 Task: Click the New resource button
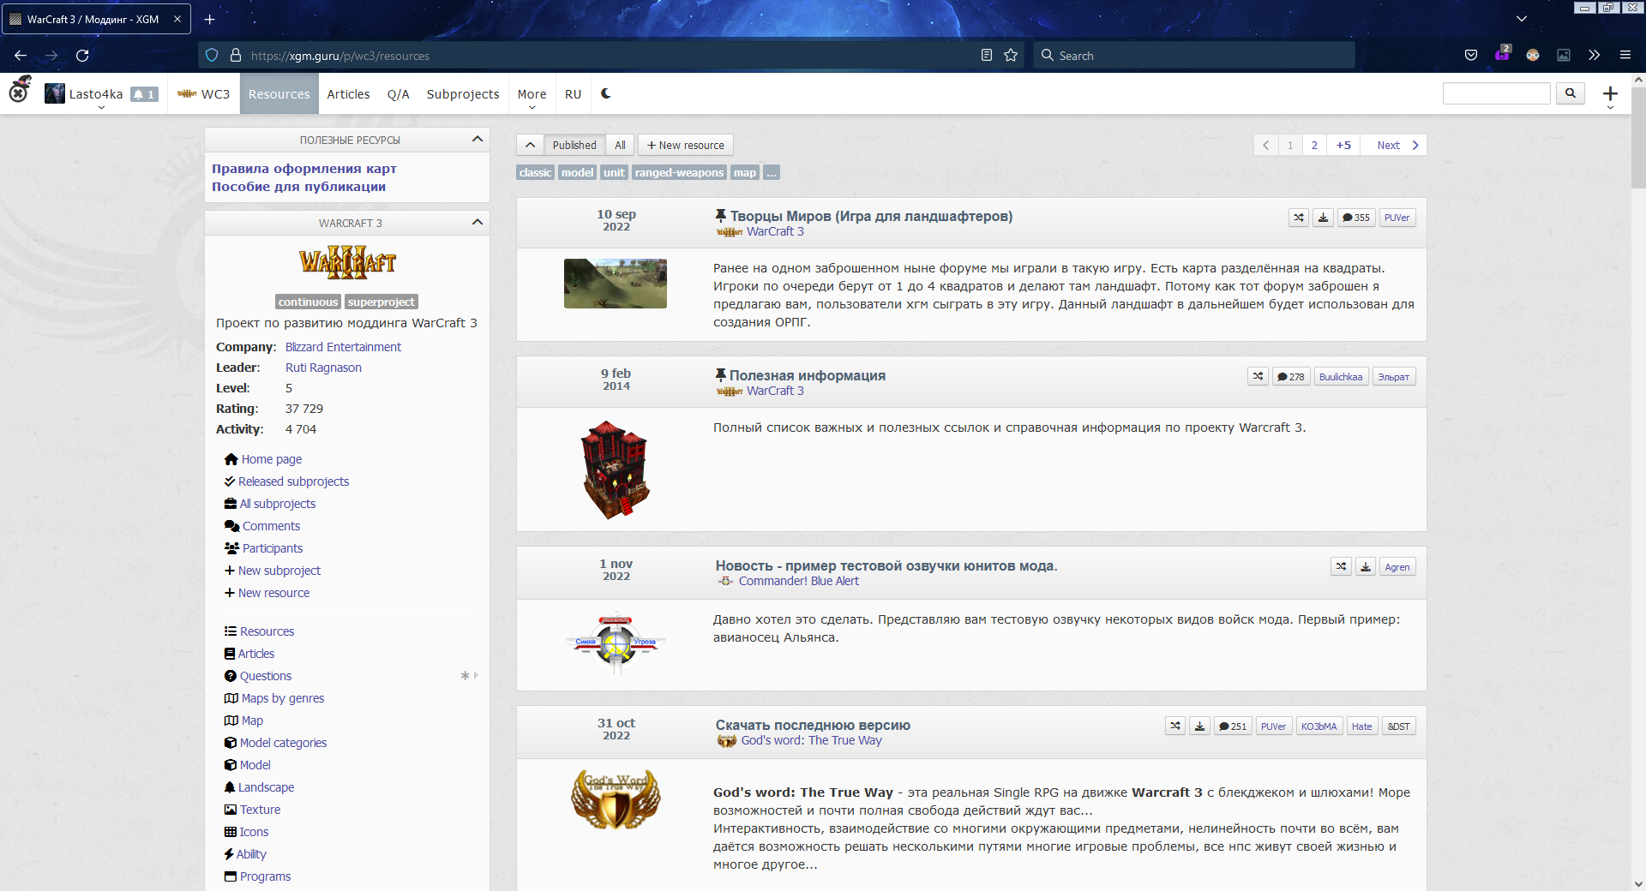pyautogui.click(x=686, y=145)
